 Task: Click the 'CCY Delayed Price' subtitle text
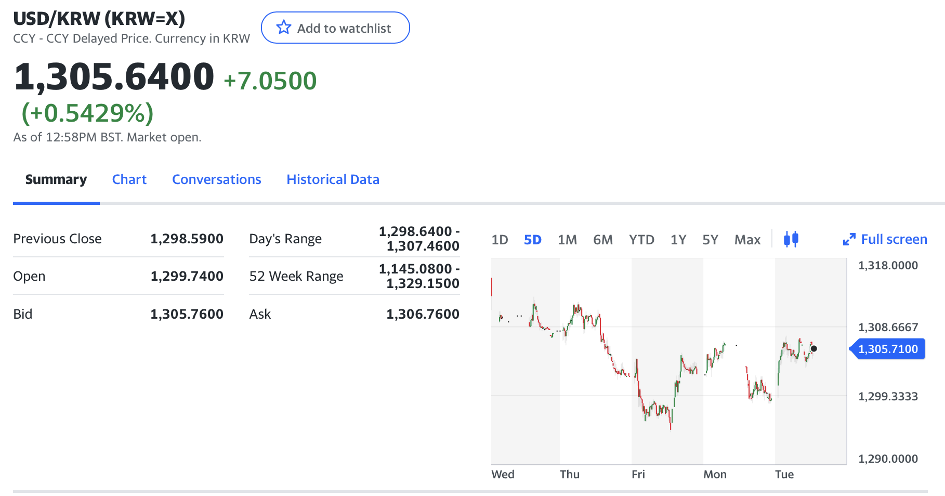pos(132,38)
